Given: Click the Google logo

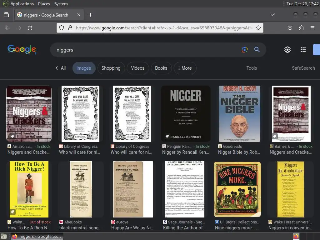Looking at the screenshot, I should pyautogui.click(x=22, y=50).
